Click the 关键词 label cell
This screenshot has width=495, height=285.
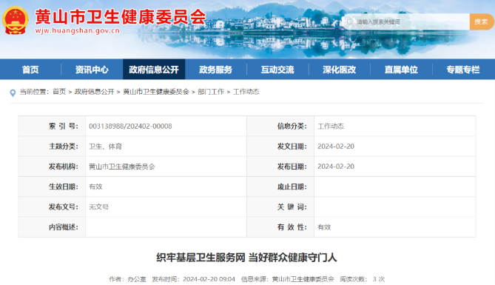(x=280, y=207)
